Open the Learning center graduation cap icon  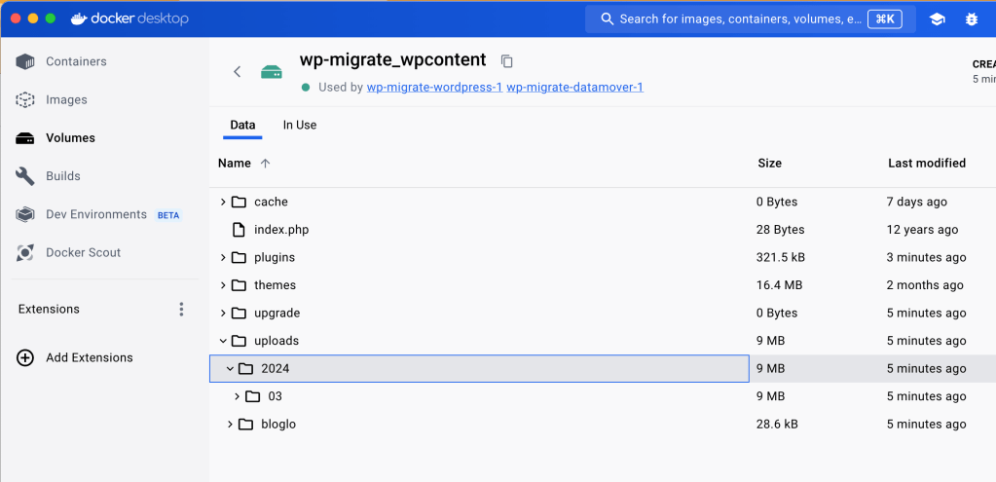[x=937, y=19]
